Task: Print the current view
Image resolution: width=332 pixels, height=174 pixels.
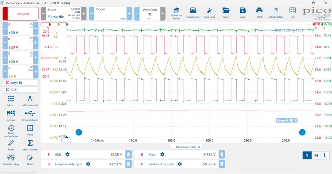Action: click(259, 13)
